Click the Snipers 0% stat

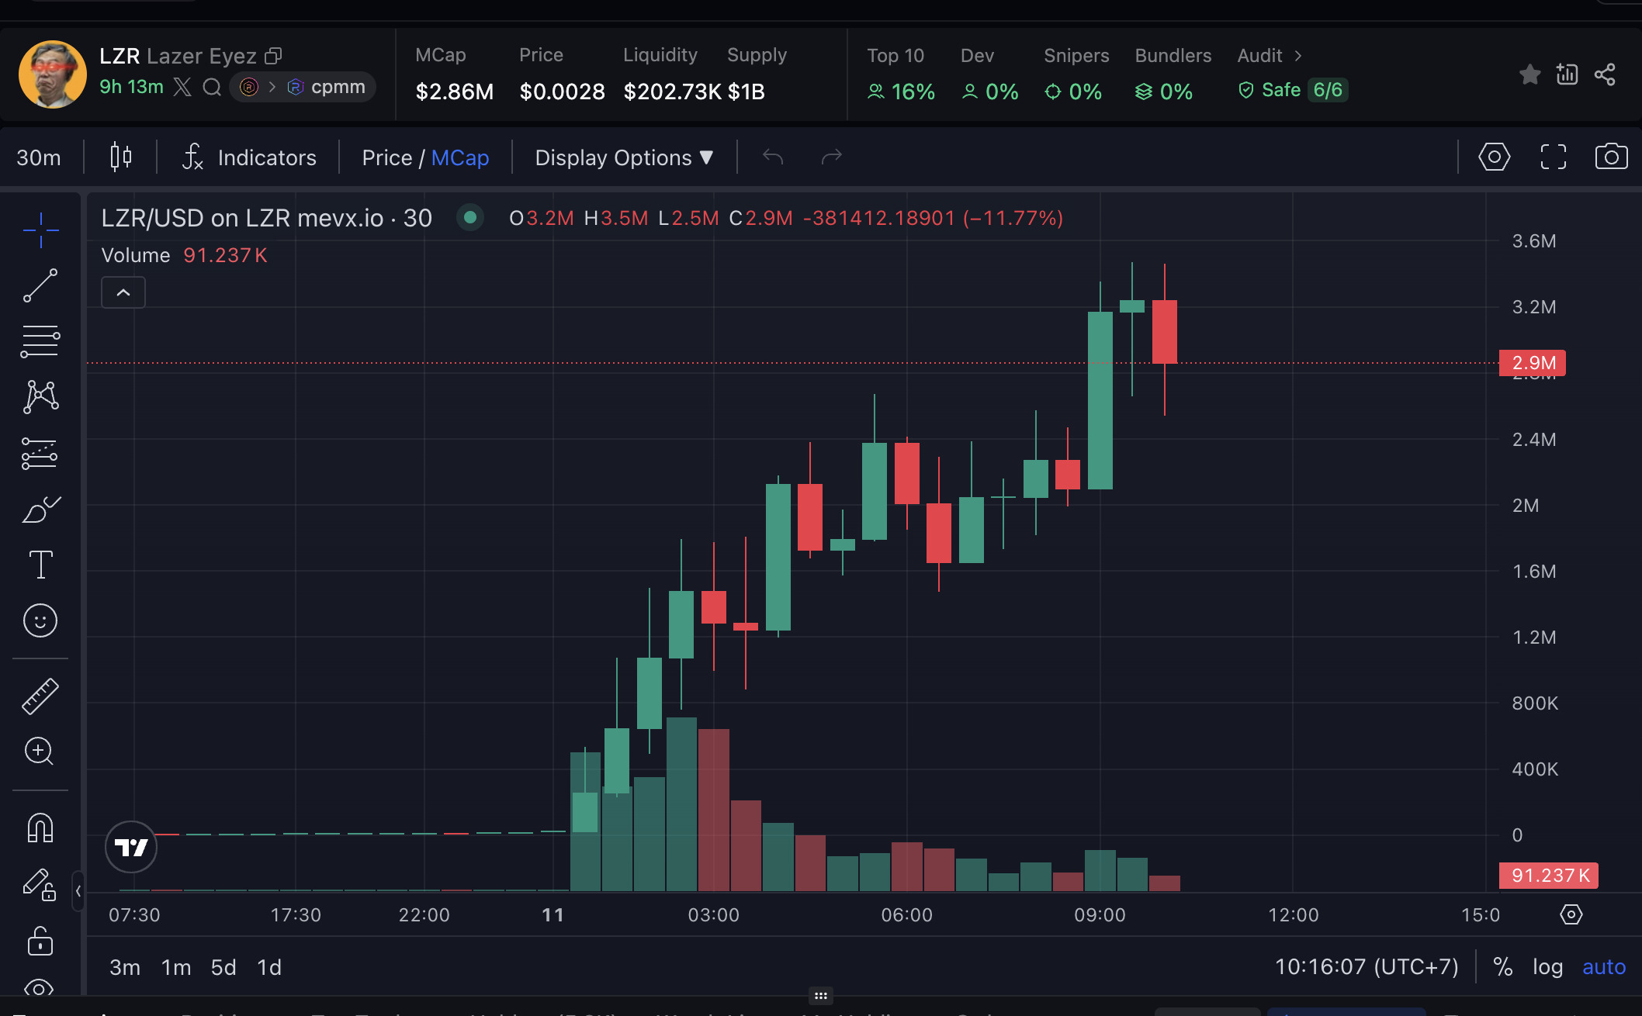click(1073, 92)
